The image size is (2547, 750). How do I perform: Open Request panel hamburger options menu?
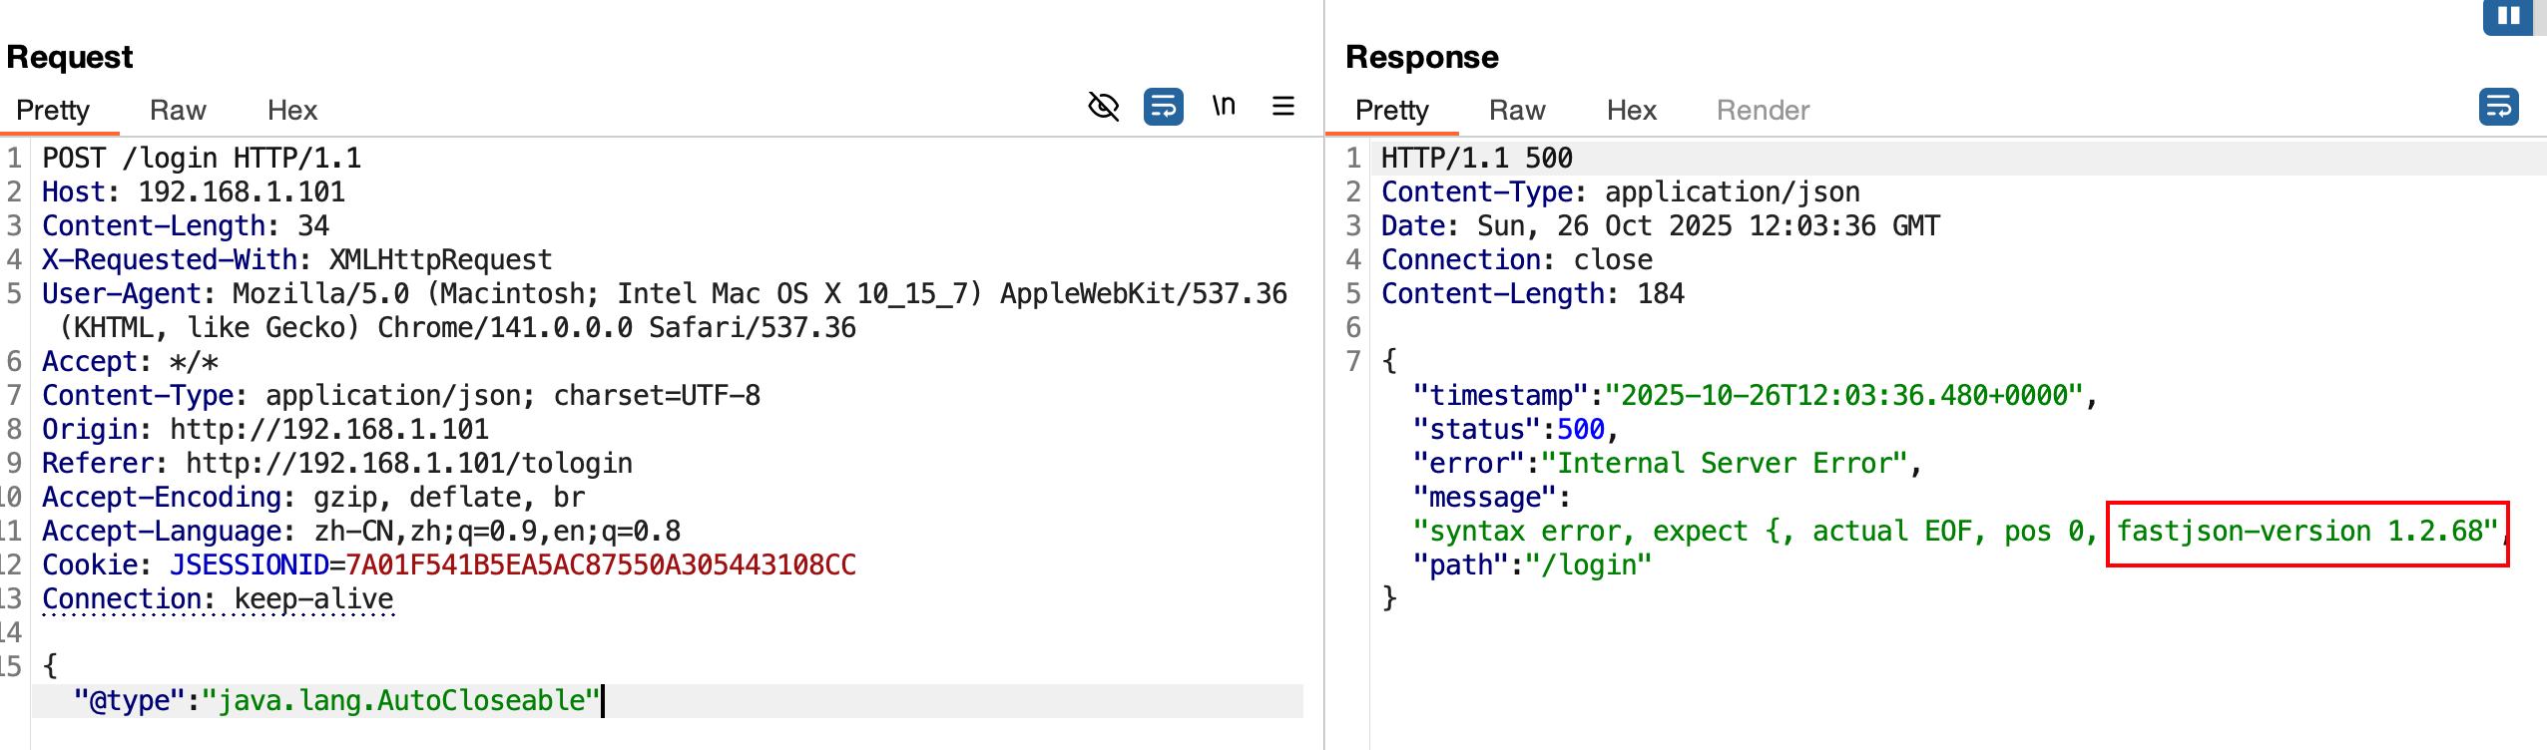(x=1283, y=107)
